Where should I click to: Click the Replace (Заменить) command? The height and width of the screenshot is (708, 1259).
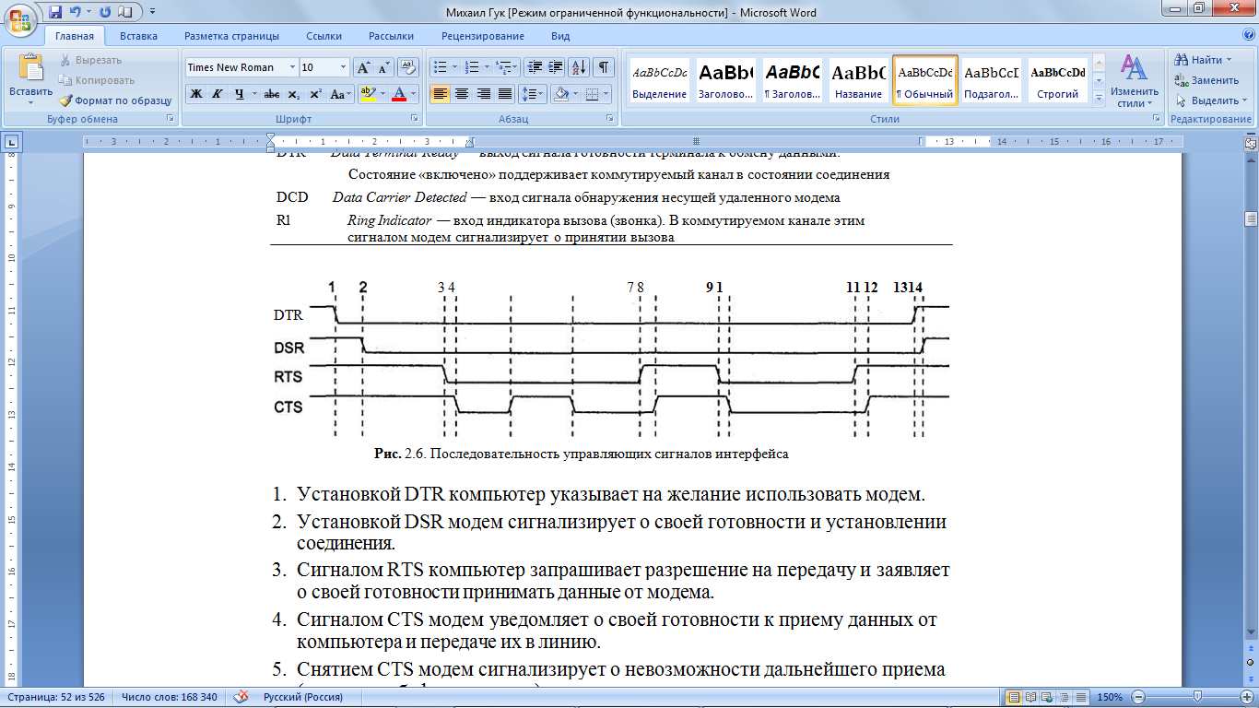click(x=1207, y=80)
